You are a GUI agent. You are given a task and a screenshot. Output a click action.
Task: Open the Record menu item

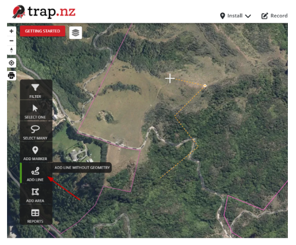(x=274, y=16)
